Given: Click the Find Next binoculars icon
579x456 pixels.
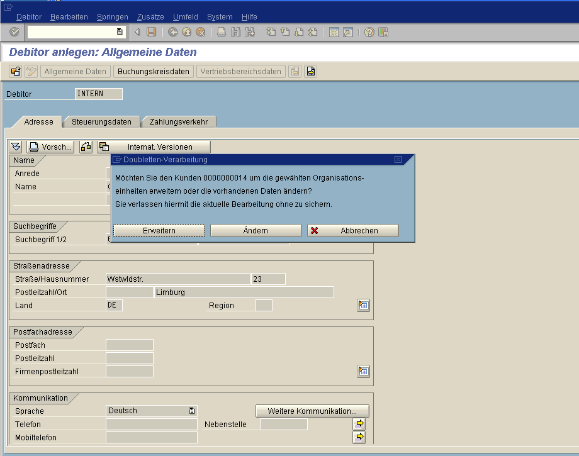Looking at the screenshot, I should (x=250, y=32).
